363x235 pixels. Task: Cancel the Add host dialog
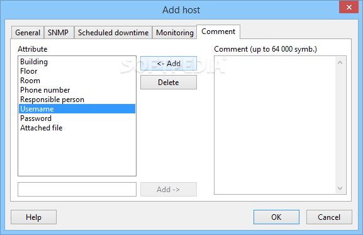(329, 217)
